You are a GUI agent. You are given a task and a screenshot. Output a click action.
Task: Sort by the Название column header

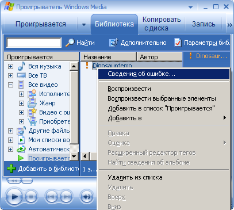pos(108,57)
